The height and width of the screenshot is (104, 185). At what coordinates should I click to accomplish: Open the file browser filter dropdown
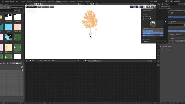tap(22, 10)
